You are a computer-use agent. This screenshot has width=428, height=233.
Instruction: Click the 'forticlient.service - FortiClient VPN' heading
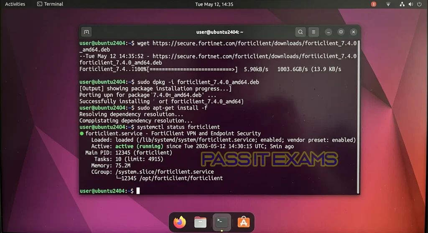click(173, 134)
